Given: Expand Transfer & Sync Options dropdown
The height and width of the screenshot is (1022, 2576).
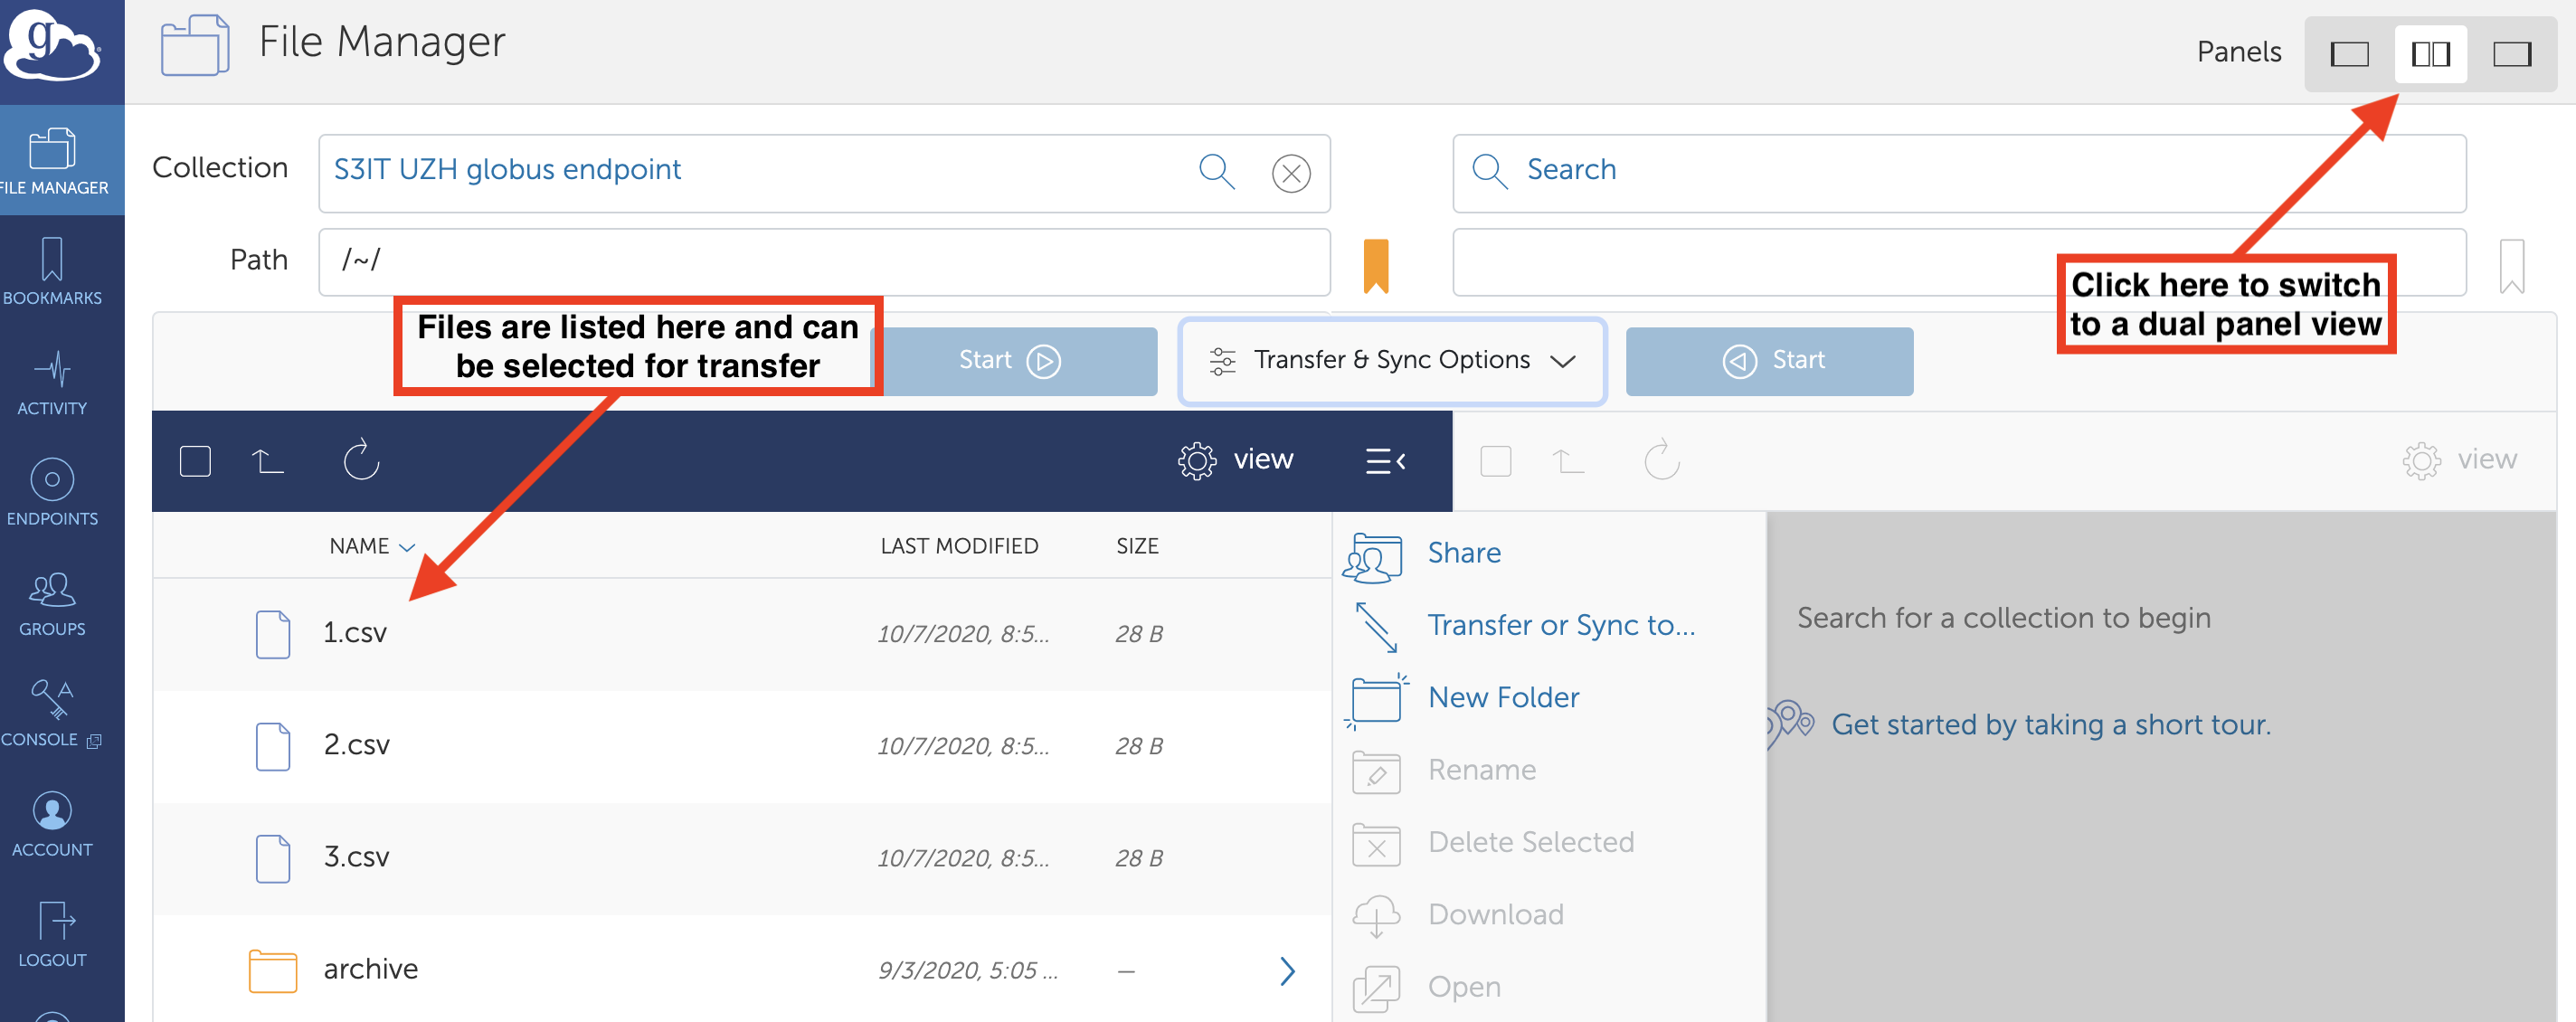Looking at the screenshot, I should coord(1392,360).
